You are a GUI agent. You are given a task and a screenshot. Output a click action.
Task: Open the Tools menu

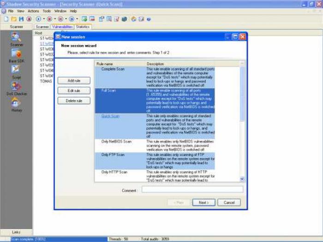point(47,11)
